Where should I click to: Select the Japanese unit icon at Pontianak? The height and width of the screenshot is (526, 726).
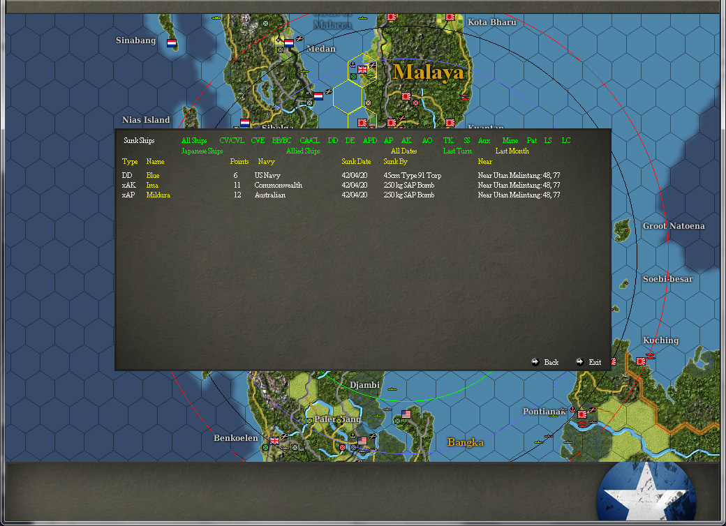click(x=581, y=413)
